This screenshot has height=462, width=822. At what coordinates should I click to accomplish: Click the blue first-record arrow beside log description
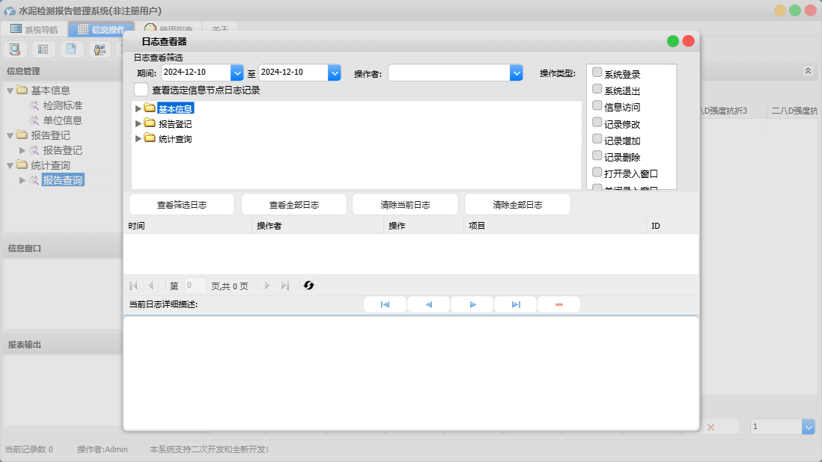pos(385,305)
